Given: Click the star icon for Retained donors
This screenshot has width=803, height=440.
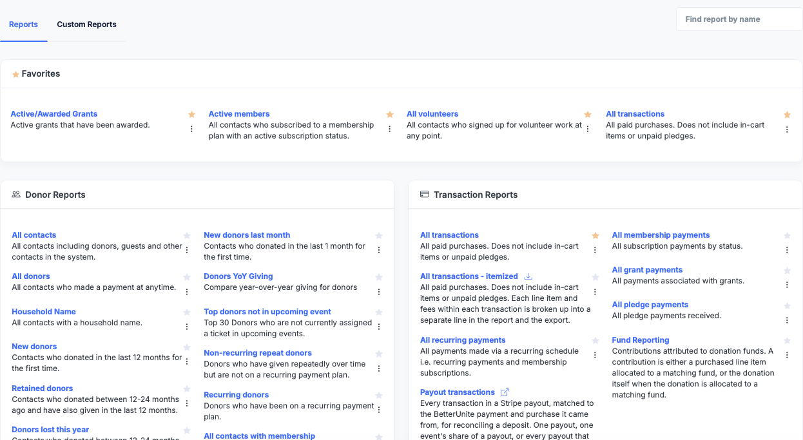Looking at the screenshot, I should pos(187,389).
